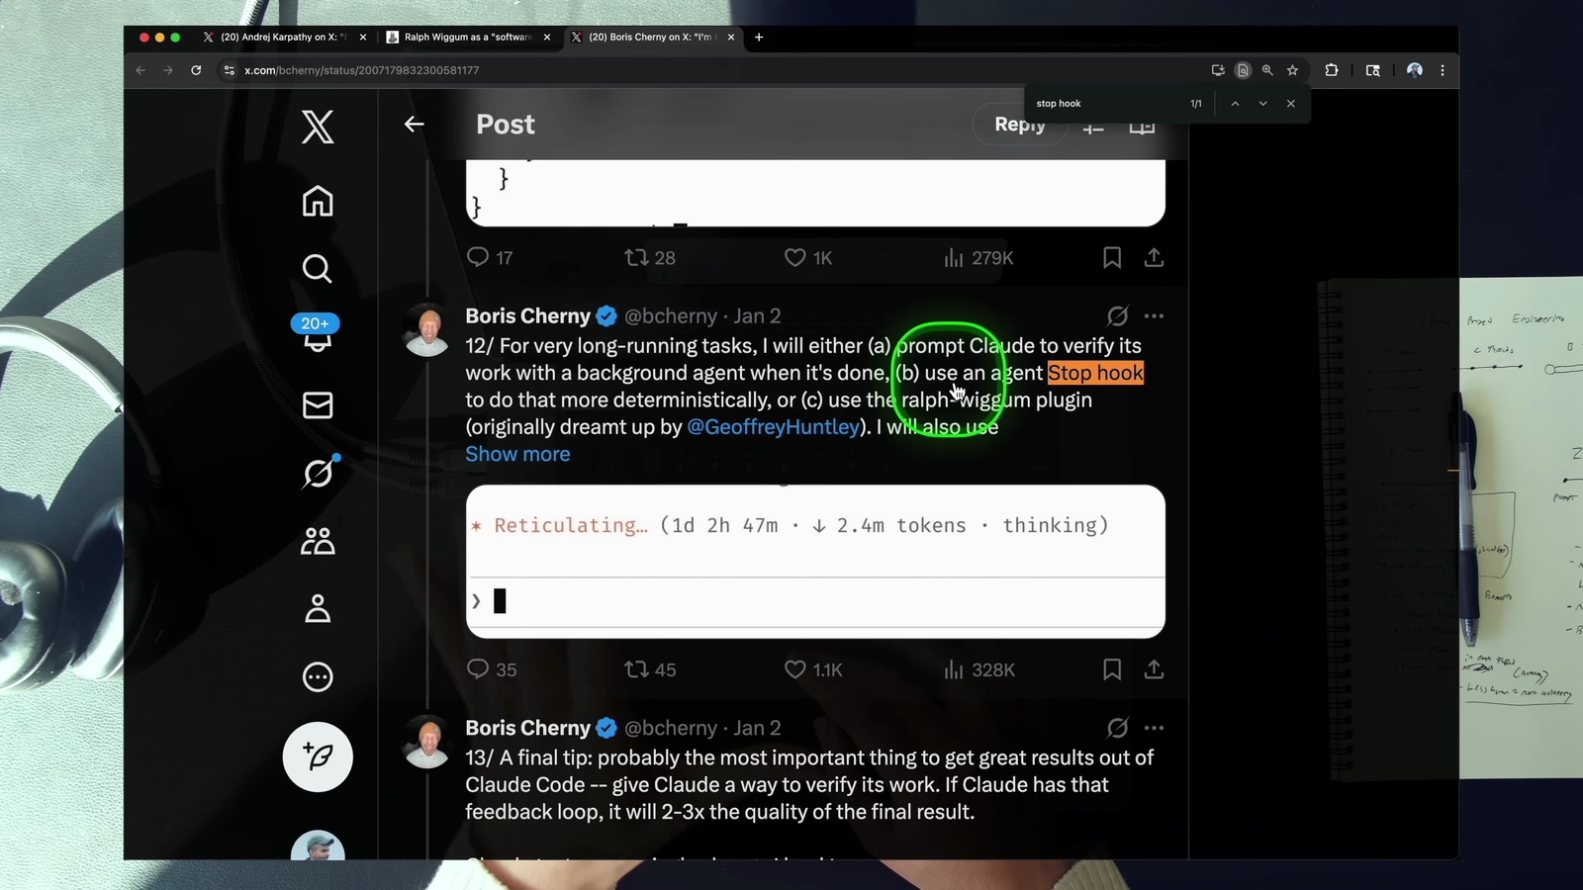The image size is (1583, 890).
Task: Open more options menu on tweet 12
Action: (x=1154, y=316)
